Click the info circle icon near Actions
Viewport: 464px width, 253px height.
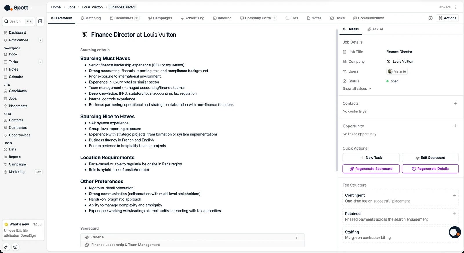(x=431, y=18)
